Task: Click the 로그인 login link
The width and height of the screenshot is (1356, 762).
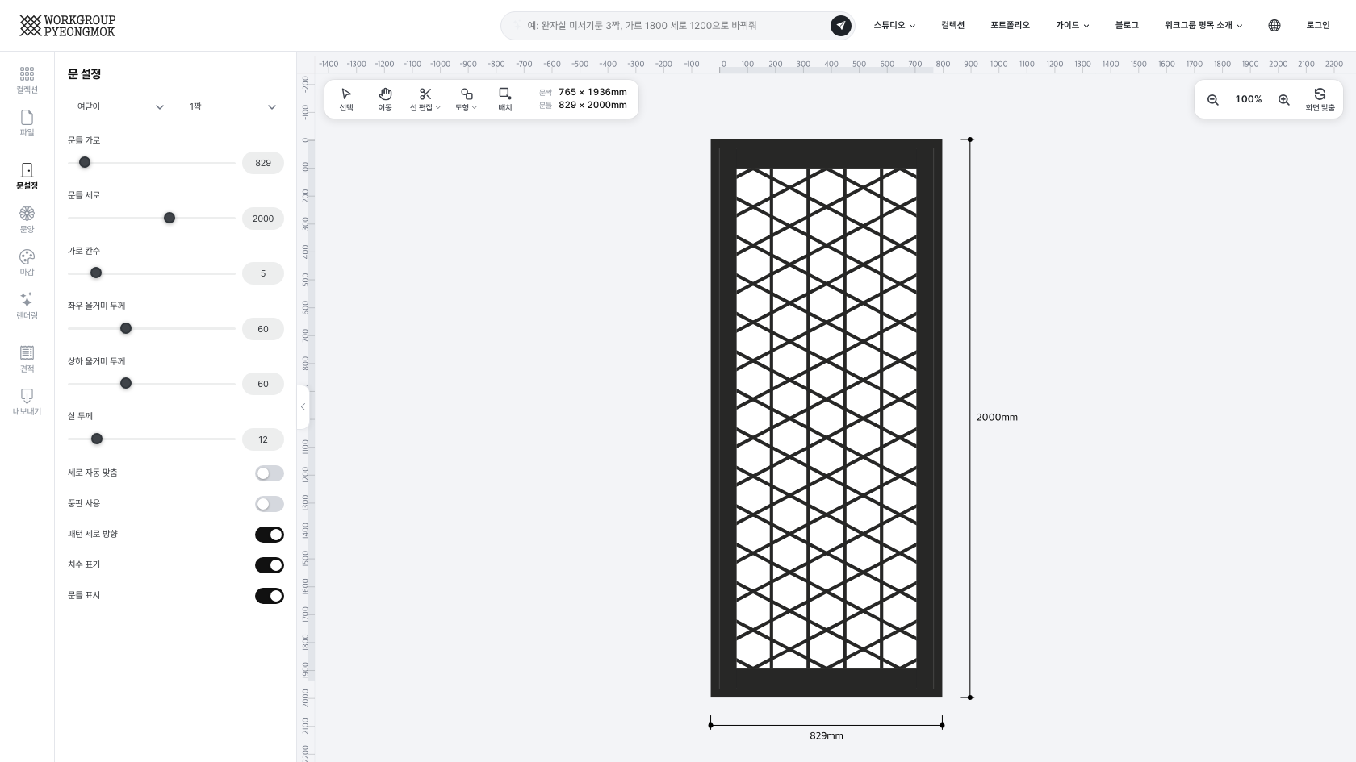Action: tap(1318, 26)
